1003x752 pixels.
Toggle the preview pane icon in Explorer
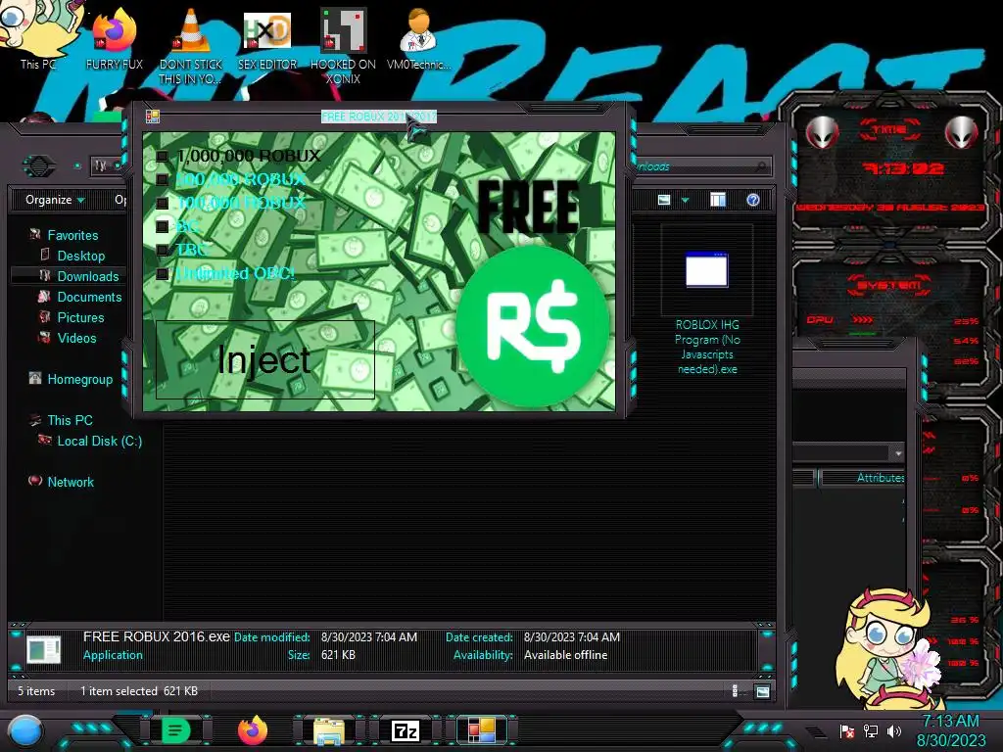(x=718, y=200)
